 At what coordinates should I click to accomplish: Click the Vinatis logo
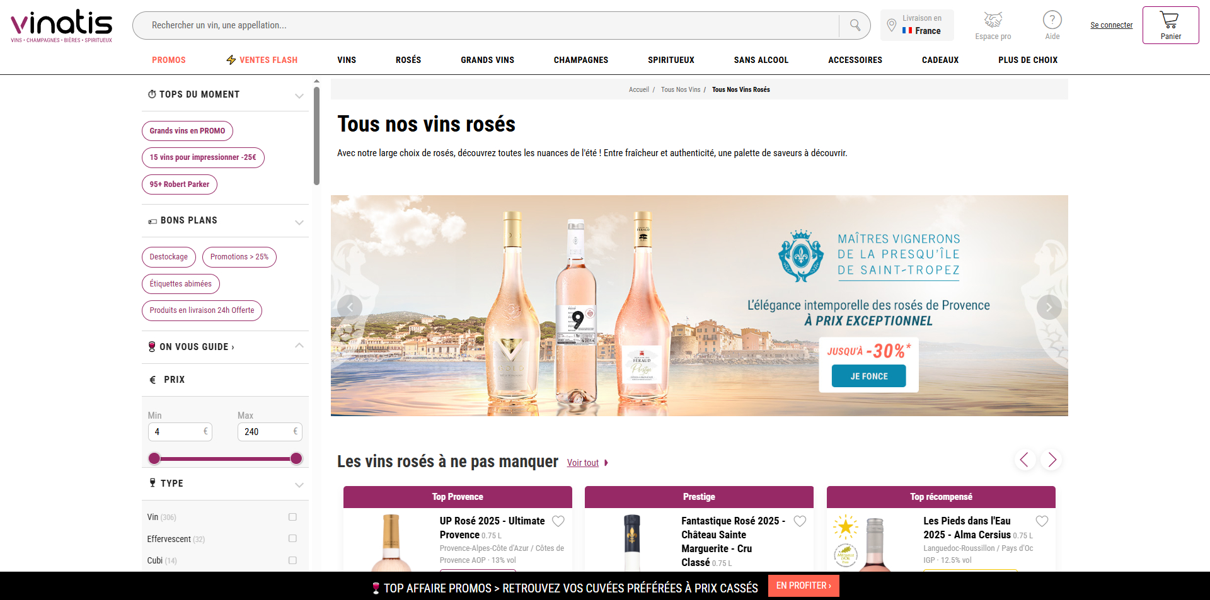pos(61,26)
